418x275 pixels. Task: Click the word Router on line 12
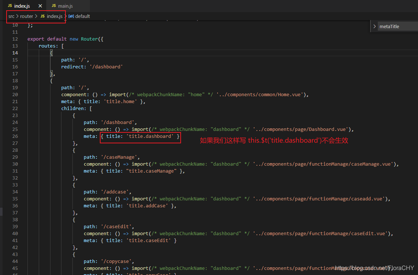[89, 39]
